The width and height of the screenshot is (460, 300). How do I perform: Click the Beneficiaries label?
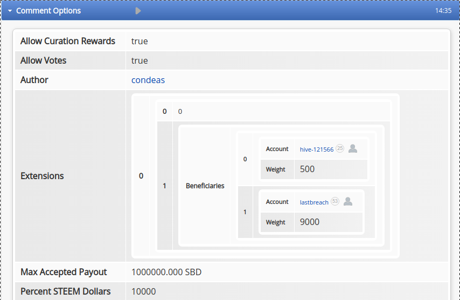click(205, 186)
